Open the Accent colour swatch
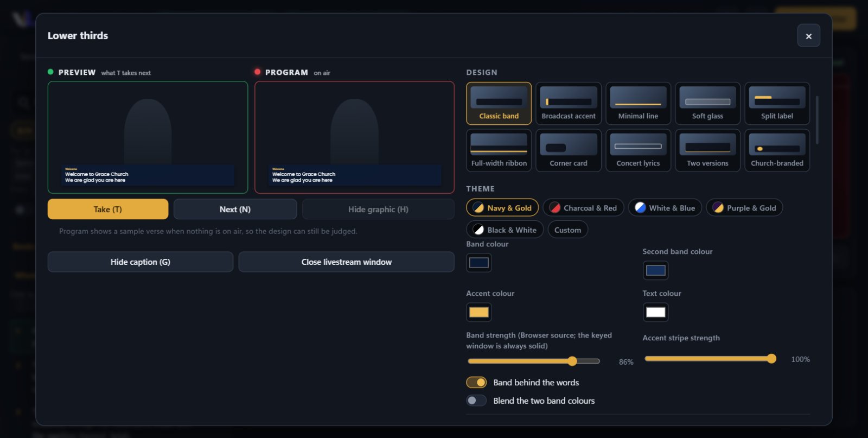 [x=478, y=312]
